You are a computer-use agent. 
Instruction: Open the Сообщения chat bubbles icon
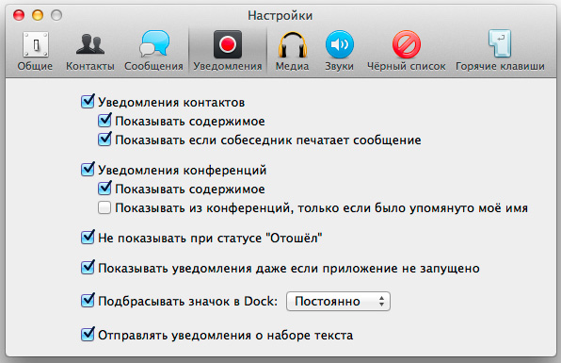(153, 44)
